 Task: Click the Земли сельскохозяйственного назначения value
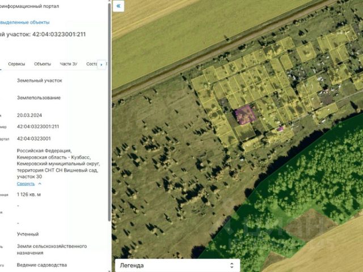pos(52,249)
